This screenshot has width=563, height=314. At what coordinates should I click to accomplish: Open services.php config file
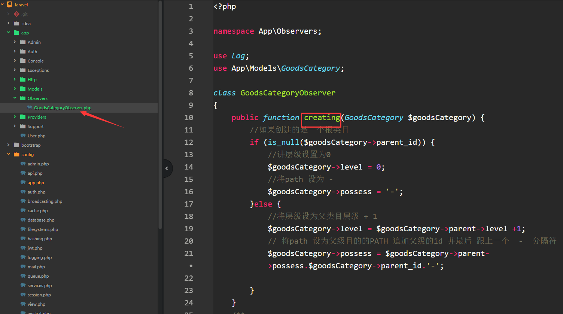(x=40, y=286)
